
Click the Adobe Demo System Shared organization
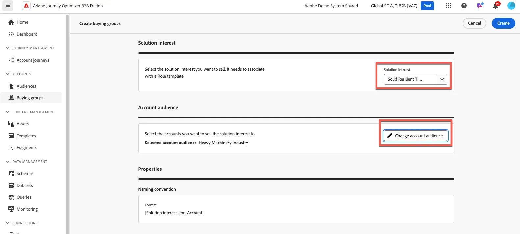[x=331, y=6]
